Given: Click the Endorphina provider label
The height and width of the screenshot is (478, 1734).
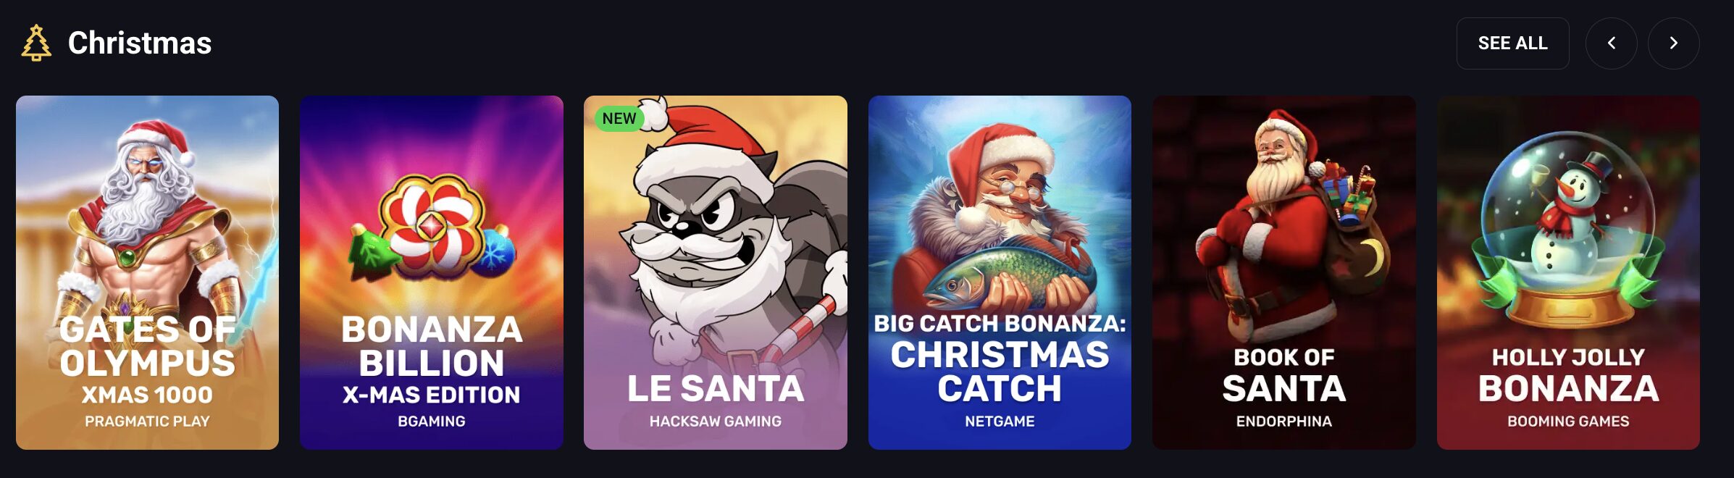Looking at the screenshot, I should pyautogui.click(x=1284, y=422).
